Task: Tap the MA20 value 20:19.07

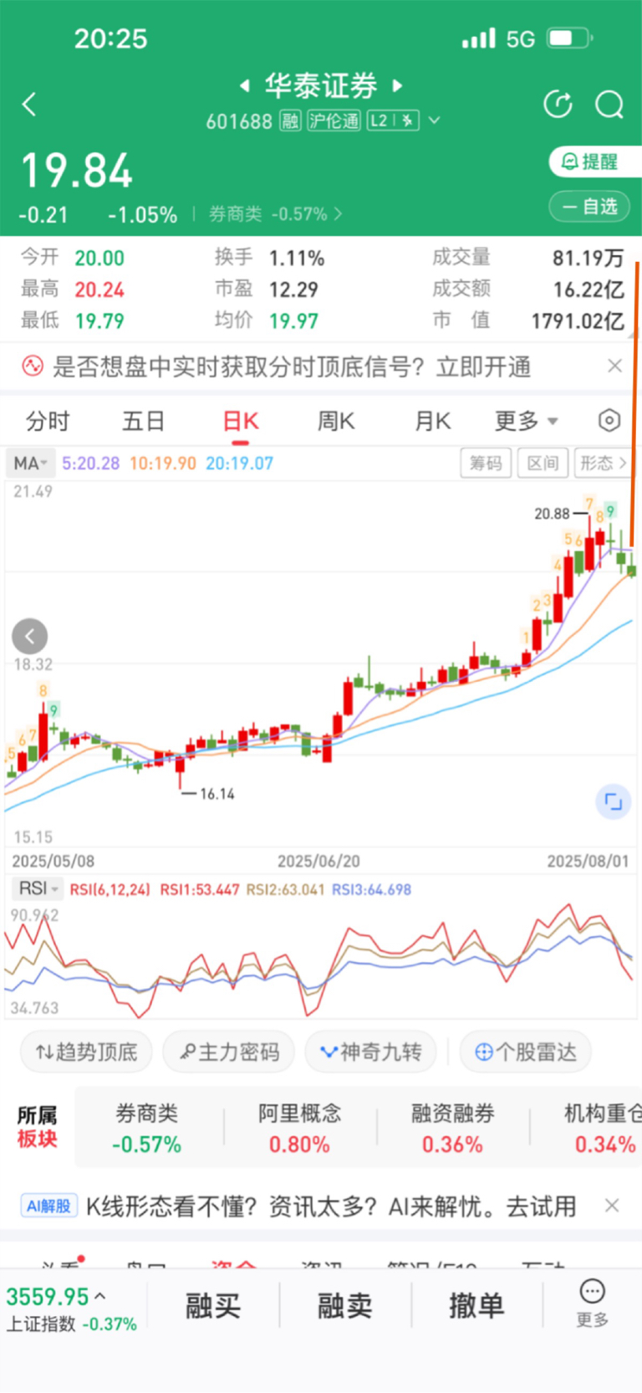Action: pos(240,463)
